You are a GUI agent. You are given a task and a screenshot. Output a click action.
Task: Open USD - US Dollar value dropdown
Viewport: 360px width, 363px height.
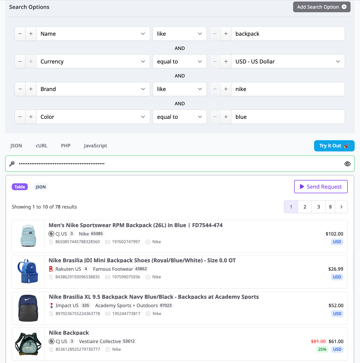point(288,61)
